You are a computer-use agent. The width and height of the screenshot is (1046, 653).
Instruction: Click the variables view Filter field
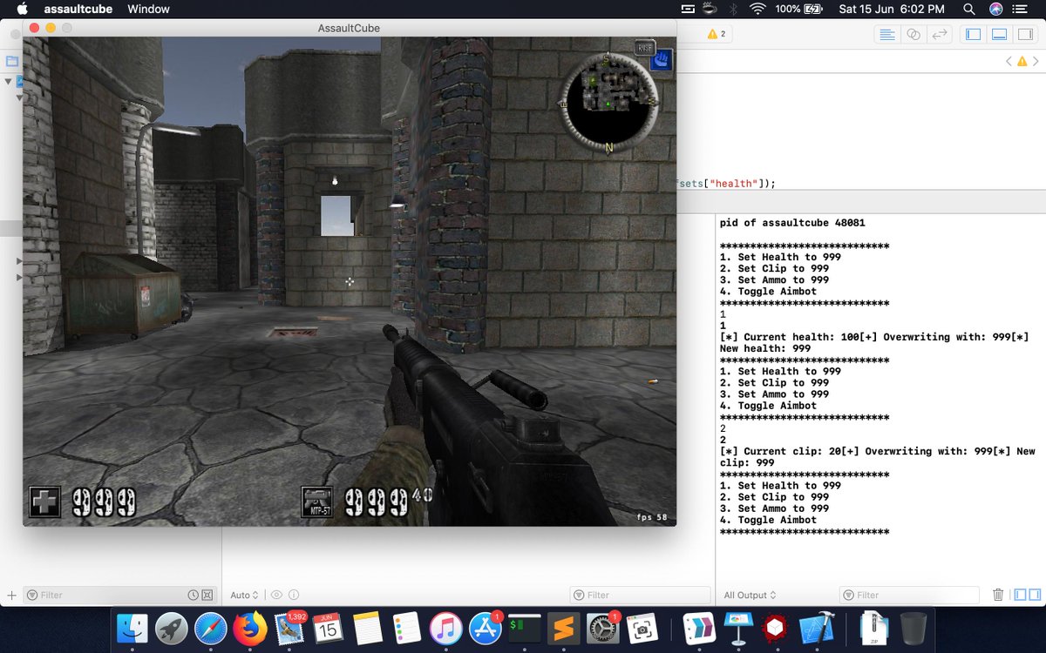[640, 595]
